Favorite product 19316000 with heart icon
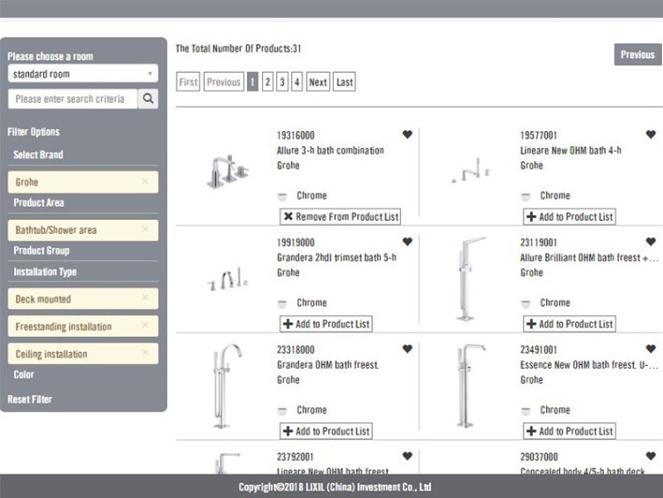The height and width of the screenshot is (498, 663). 407,135
